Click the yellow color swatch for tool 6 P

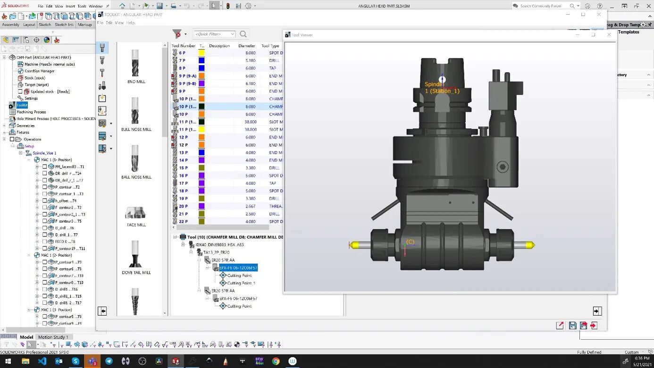[x=201, y=53]
